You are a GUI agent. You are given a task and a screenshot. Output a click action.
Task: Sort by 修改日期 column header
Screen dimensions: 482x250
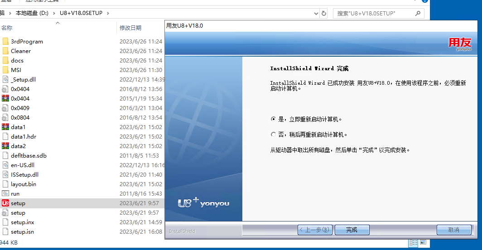coord(130,28)
